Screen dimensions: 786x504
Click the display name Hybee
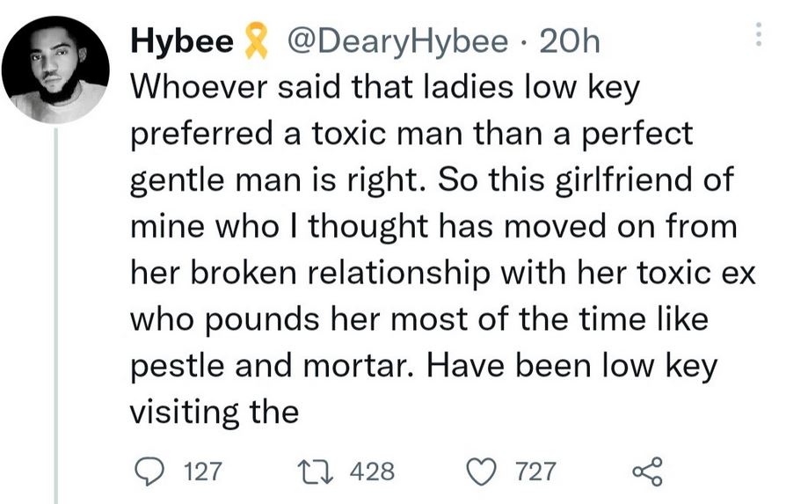tap(181, 41)
